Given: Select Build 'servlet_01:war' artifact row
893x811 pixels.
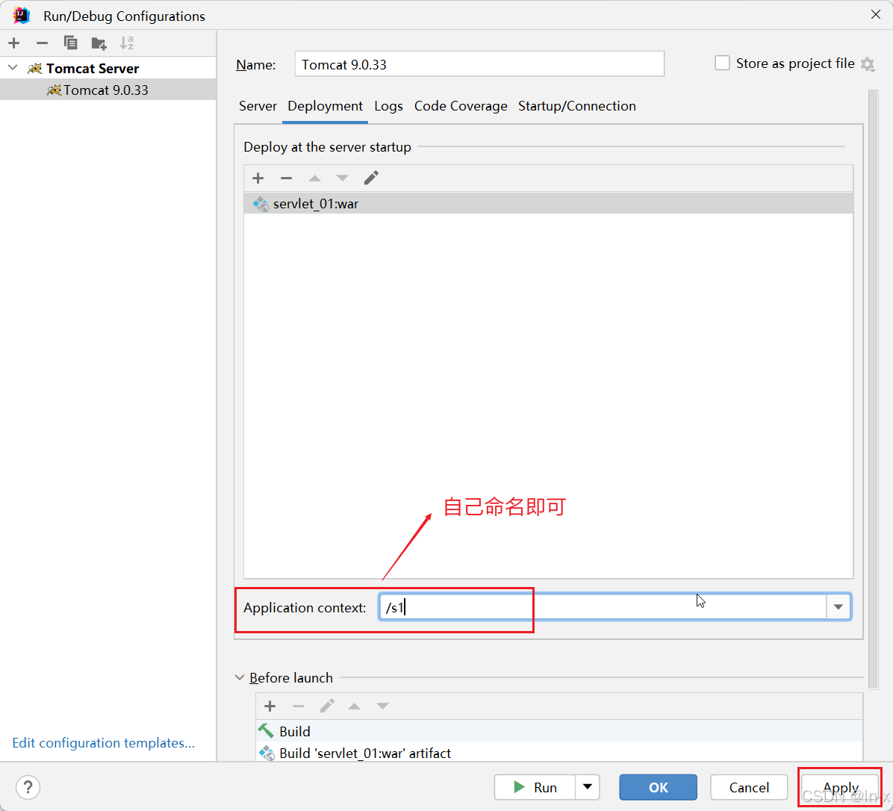Looking at the screenshot, I should coord(559,753).
